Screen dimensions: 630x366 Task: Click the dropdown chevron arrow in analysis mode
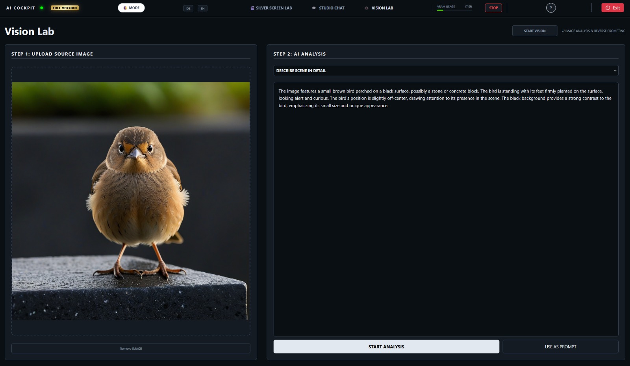[615, 71]
